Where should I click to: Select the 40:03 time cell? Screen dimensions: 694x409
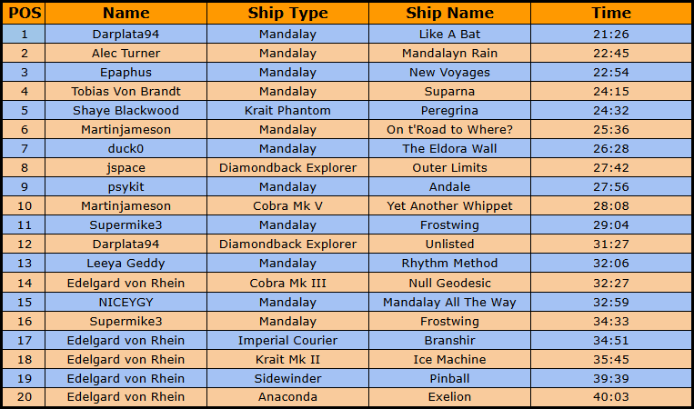pyautogui.click(x=610, y=397)
